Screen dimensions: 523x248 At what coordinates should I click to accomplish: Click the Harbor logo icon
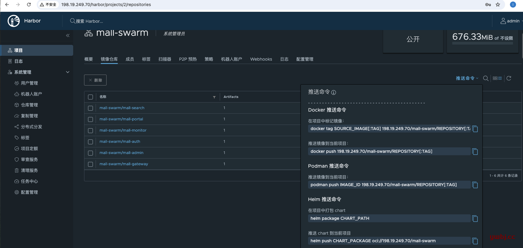coord(14,21)
